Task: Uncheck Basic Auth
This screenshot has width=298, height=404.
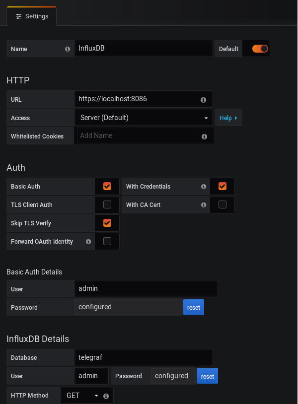Action: [107, 186]
